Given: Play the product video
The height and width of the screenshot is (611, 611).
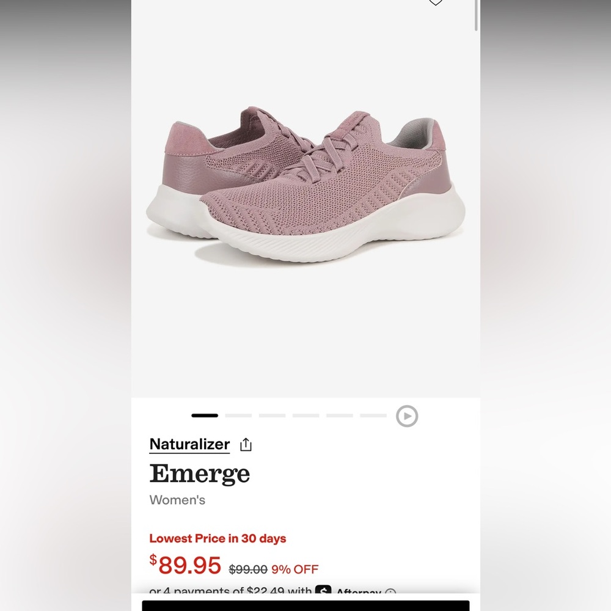Looking at the screenshot, I should pos(407,416).
